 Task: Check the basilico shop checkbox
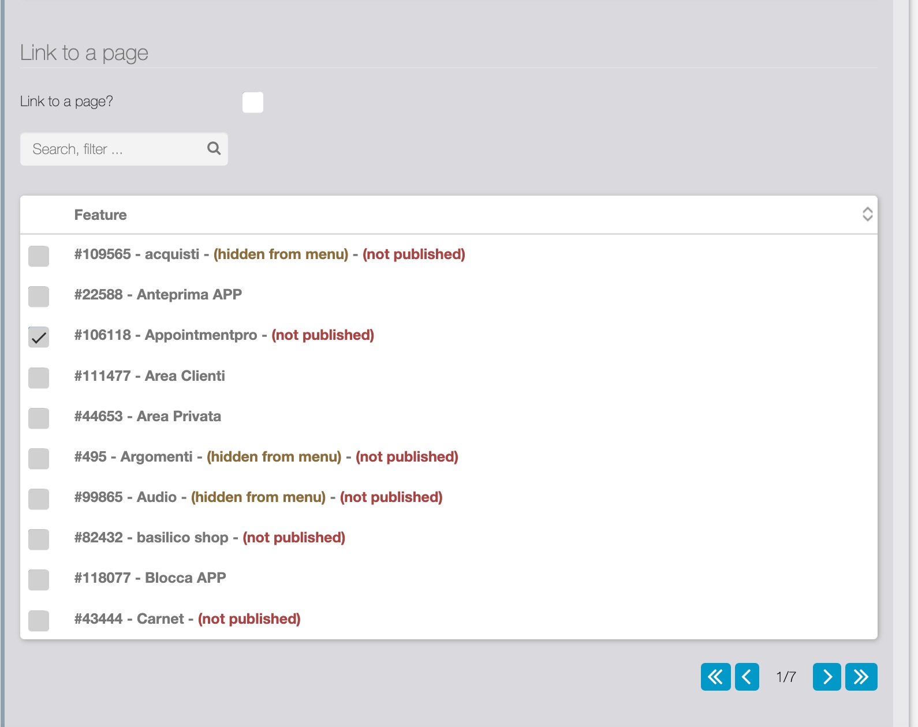39,539
